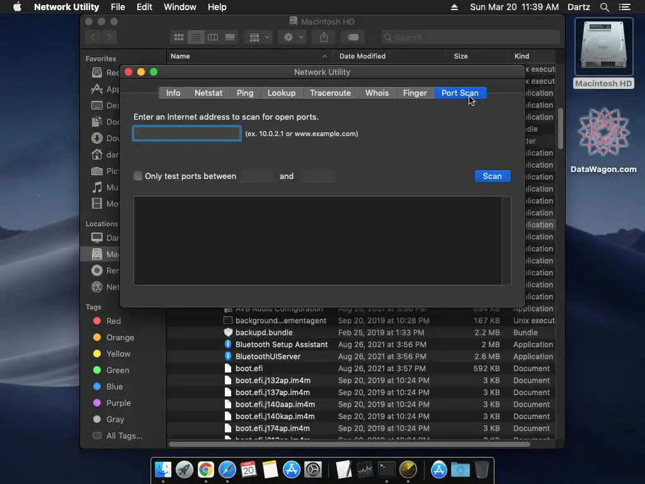Open Finder Action gear dropdown
Screen dimensions: 645x484
click(x=293, y=37)
